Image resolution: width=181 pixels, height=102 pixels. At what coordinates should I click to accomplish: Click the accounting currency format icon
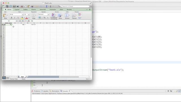point(40,18)
